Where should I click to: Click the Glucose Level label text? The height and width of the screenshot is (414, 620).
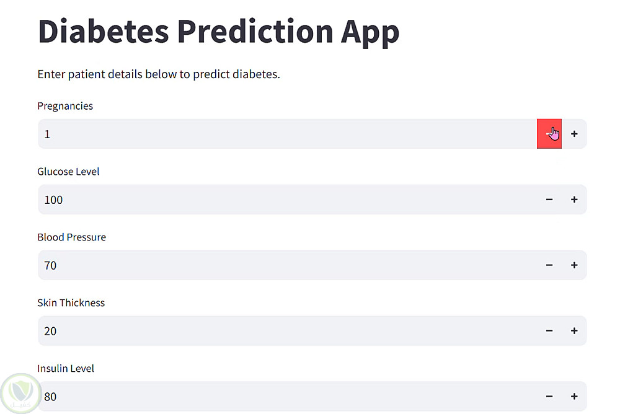68,172
